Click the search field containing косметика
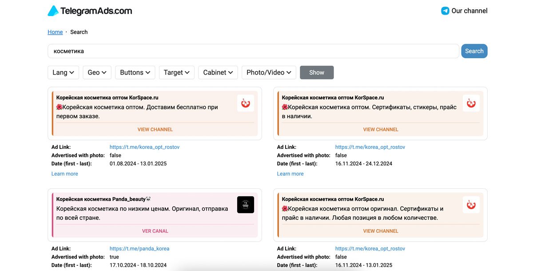 point(253,51)
